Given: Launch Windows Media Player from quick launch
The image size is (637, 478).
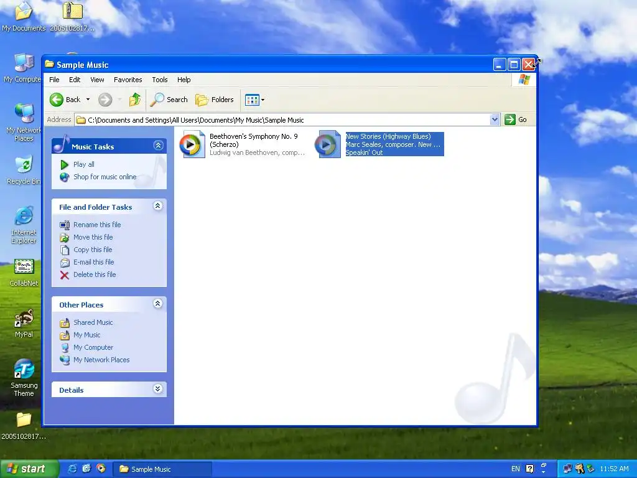Looking at the screenshot, I should [x=101, y=469].
